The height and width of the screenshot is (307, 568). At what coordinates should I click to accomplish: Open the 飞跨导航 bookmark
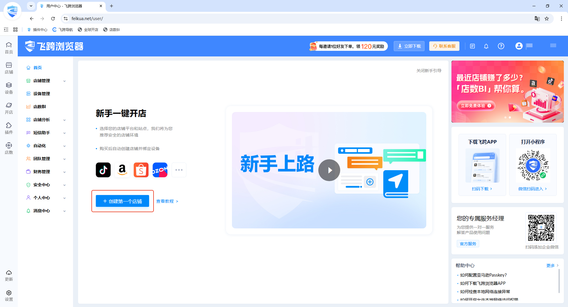[63, 30]
